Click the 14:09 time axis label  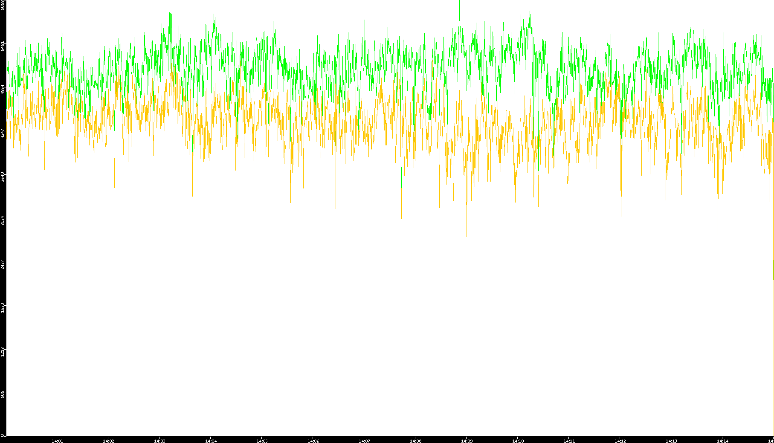(467, 440)
